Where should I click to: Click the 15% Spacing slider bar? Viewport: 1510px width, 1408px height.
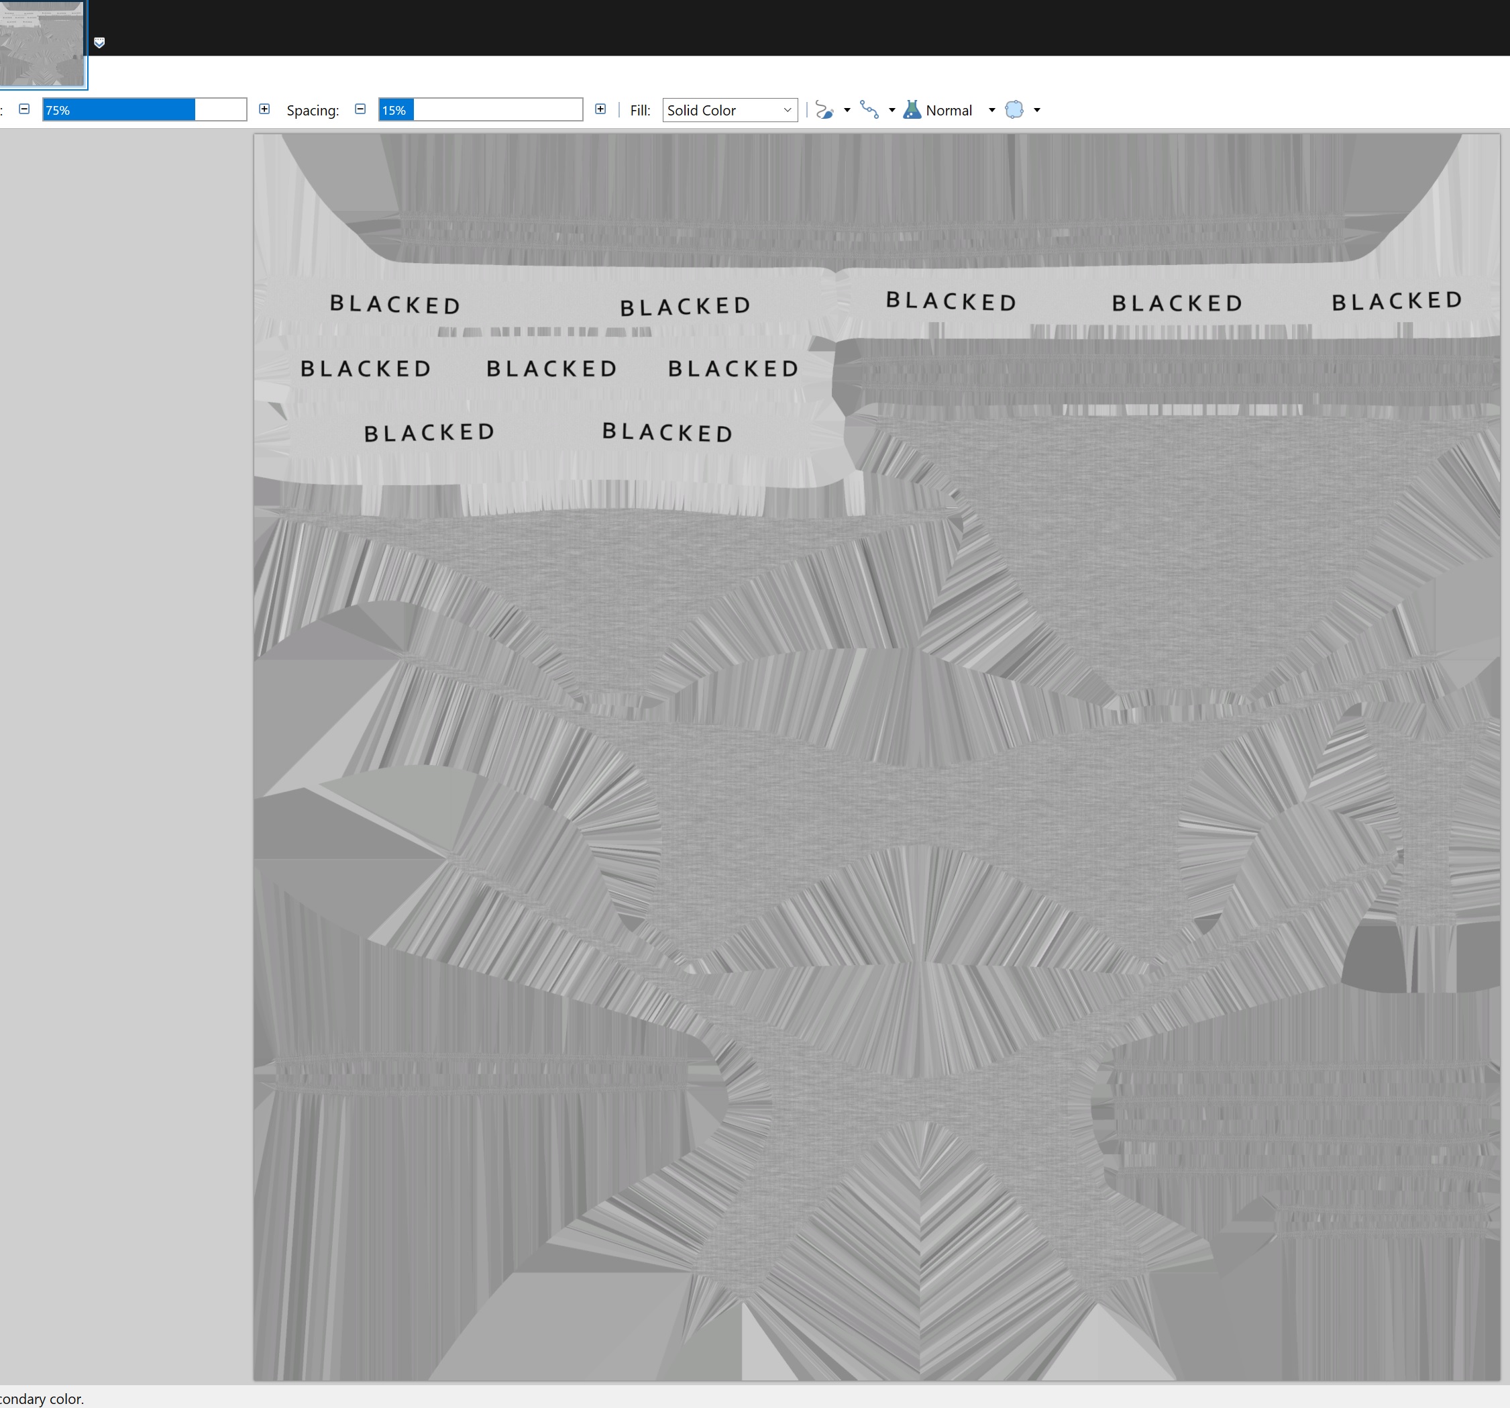480,110
